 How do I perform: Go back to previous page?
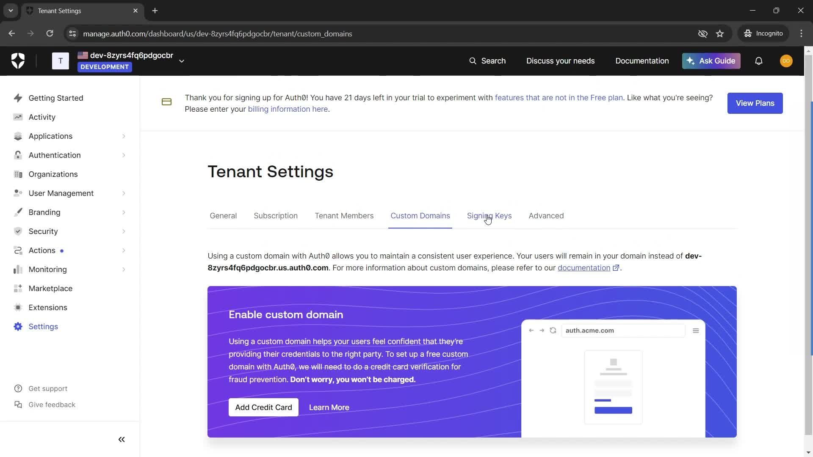click(12, 34)
